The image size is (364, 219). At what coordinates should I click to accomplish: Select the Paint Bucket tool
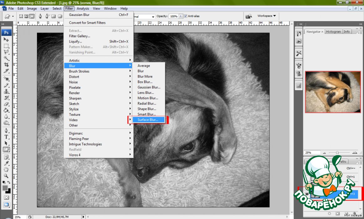(x=6, y=110)
